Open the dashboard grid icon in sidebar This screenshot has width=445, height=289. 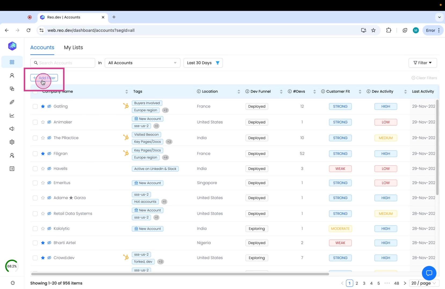(12, 62)
